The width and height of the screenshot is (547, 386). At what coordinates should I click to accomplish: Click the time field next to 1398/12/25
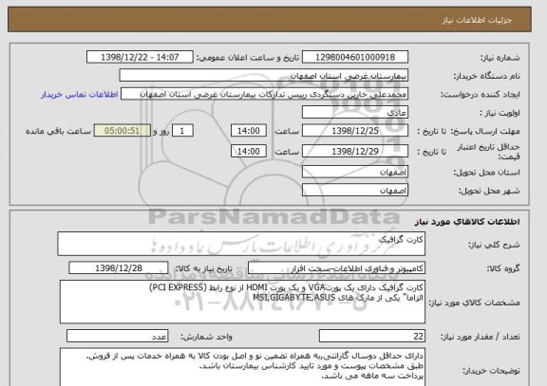pos(249,131)
